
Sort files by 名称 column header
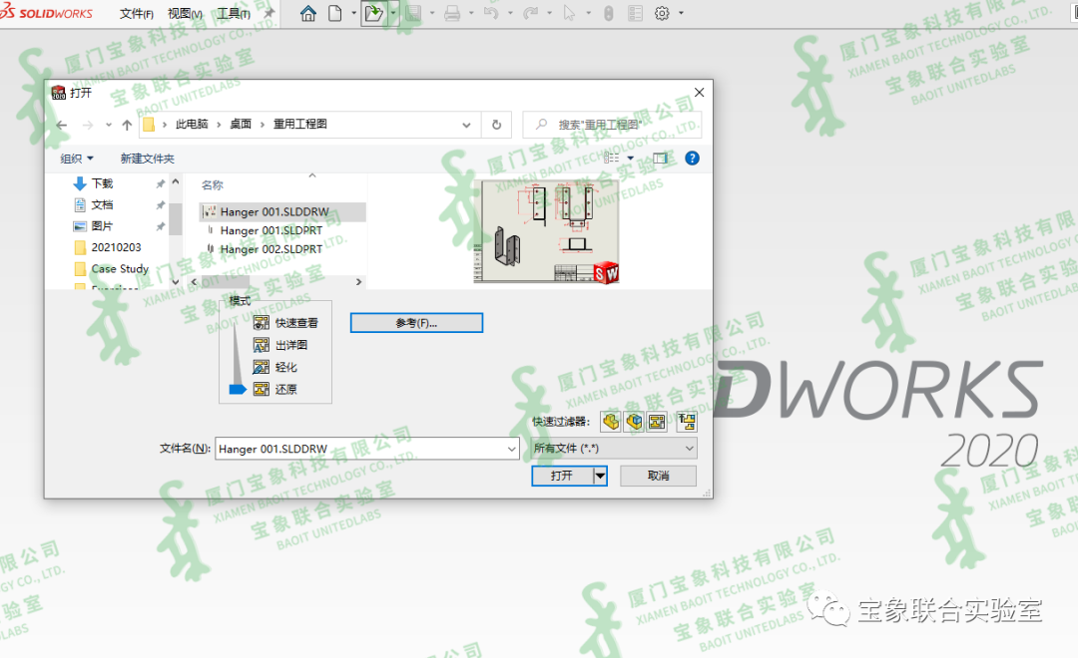(213, 184)
